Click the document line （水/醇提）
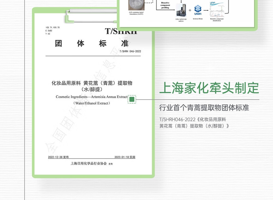This screenshot has width=273, height=200. tap(92, 89)
